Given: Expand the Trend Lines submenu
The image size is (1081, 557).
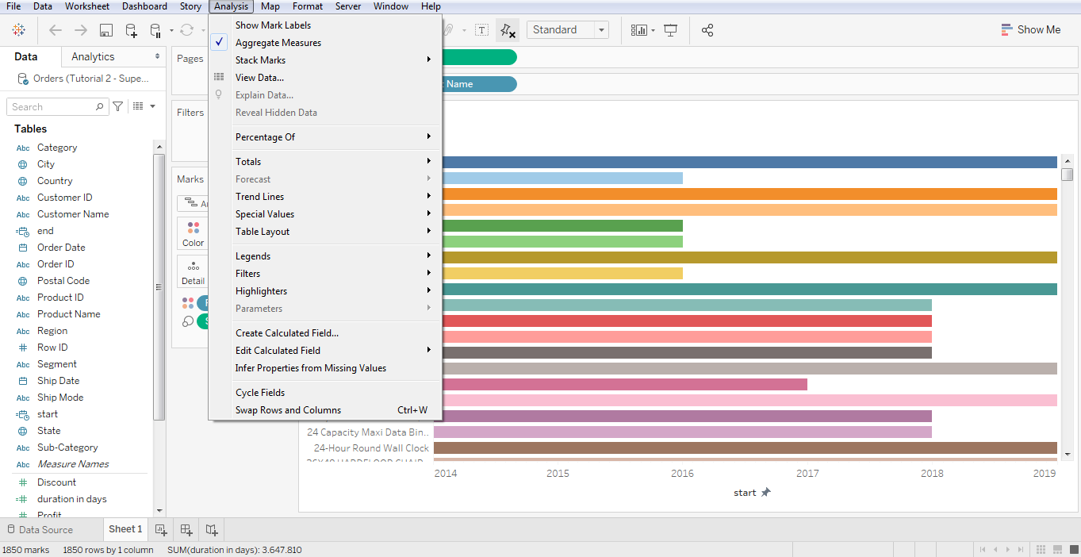Looking at the screenshot, I should click(324, 197).
